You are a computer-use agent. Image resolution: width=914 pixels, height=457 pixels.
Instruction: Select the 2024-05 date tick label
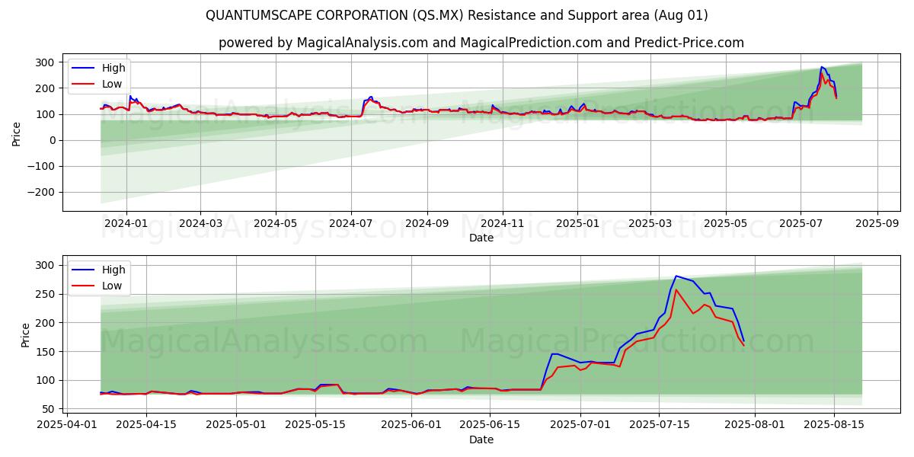(275, 224)
